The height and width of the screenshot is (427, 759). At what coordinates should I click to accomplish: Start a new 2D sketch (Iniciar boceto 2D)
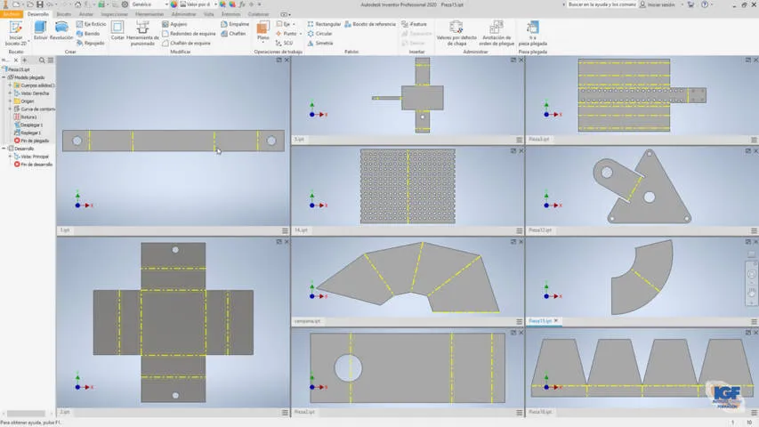pos(15,33)
